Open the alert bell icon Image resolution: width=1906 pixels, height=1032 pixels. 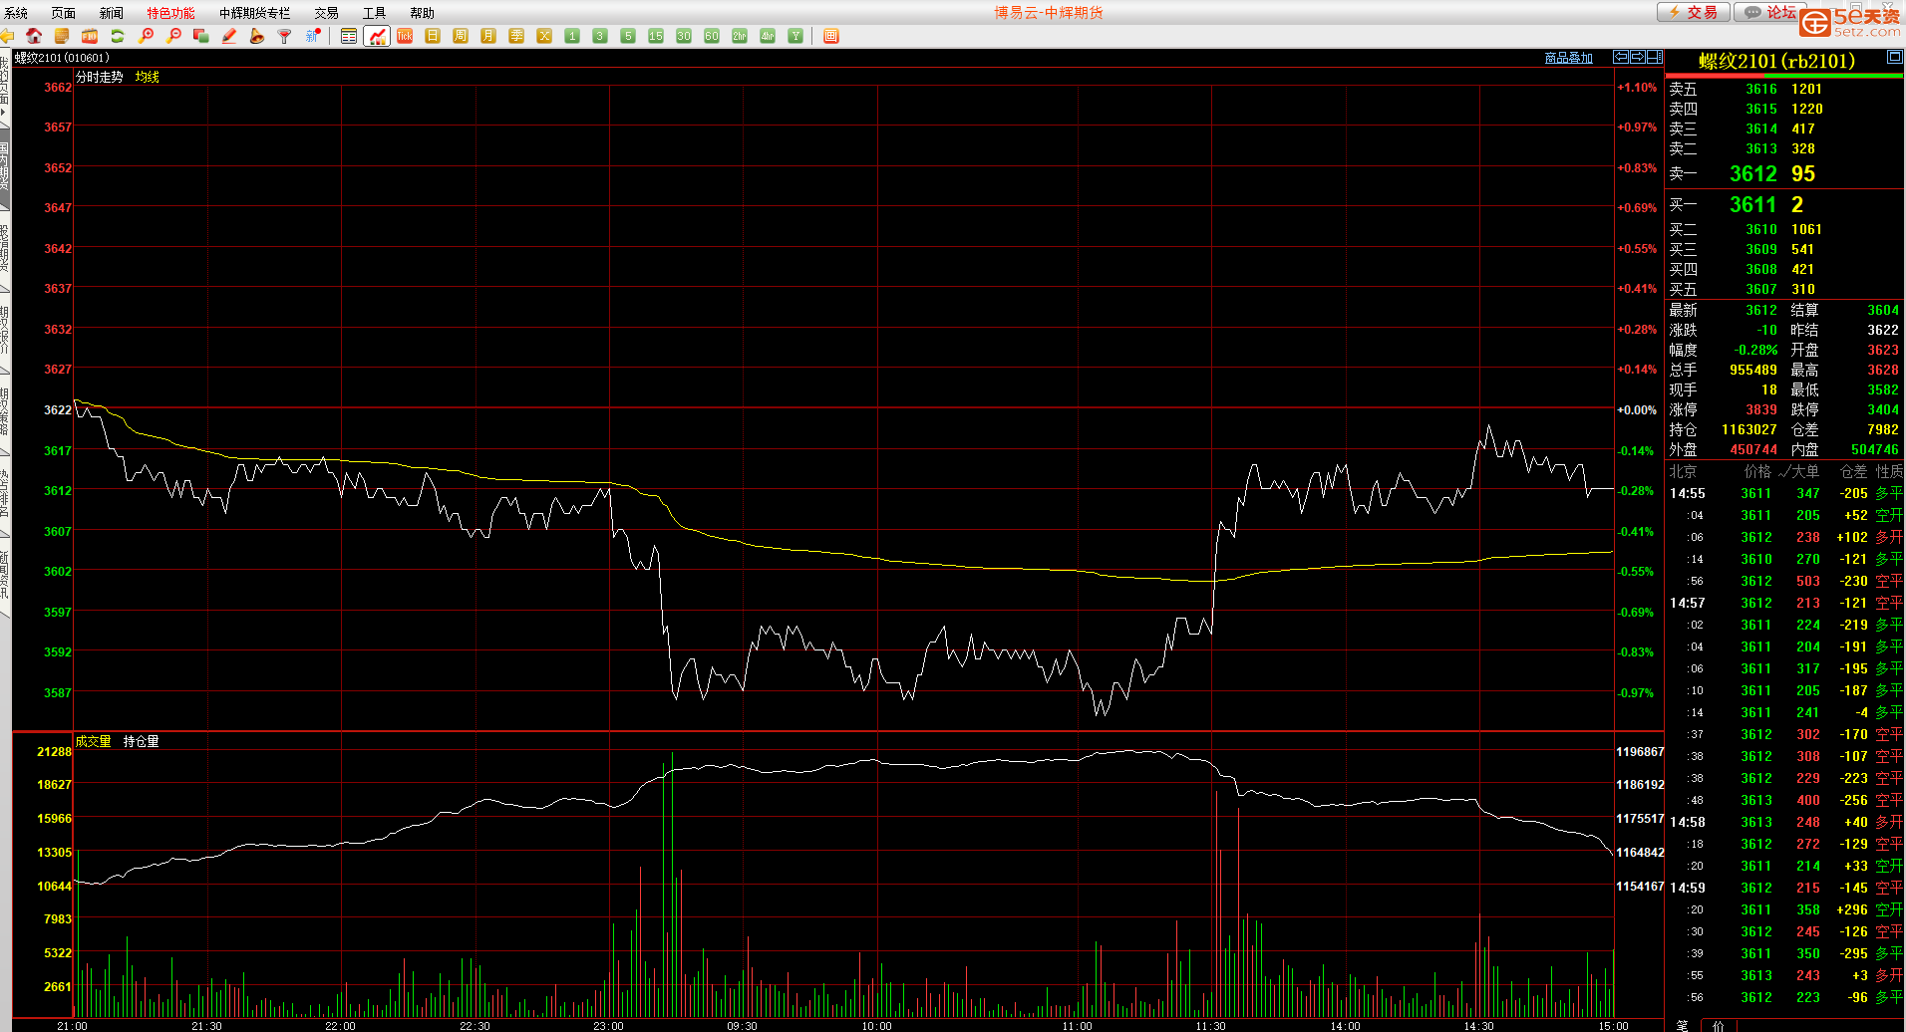click(x=257, y=36)
